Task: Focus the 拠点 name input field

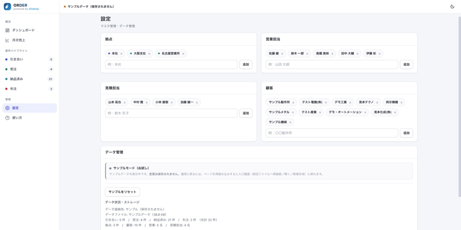Action: (x=171, y=64)
